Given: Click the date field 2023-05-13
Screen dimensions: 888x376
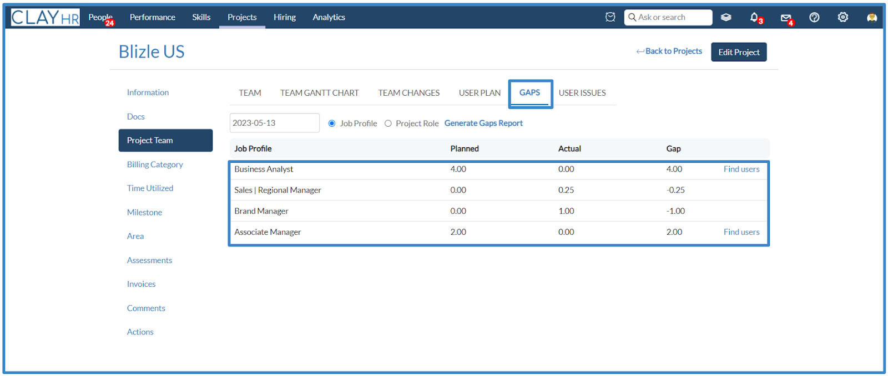Looking at the screenshot, I should click(x=275, y=123).
